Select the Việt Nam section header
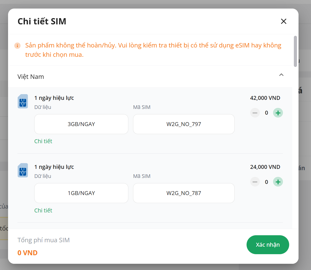311x270 pixels. click(x=31, y=77)
